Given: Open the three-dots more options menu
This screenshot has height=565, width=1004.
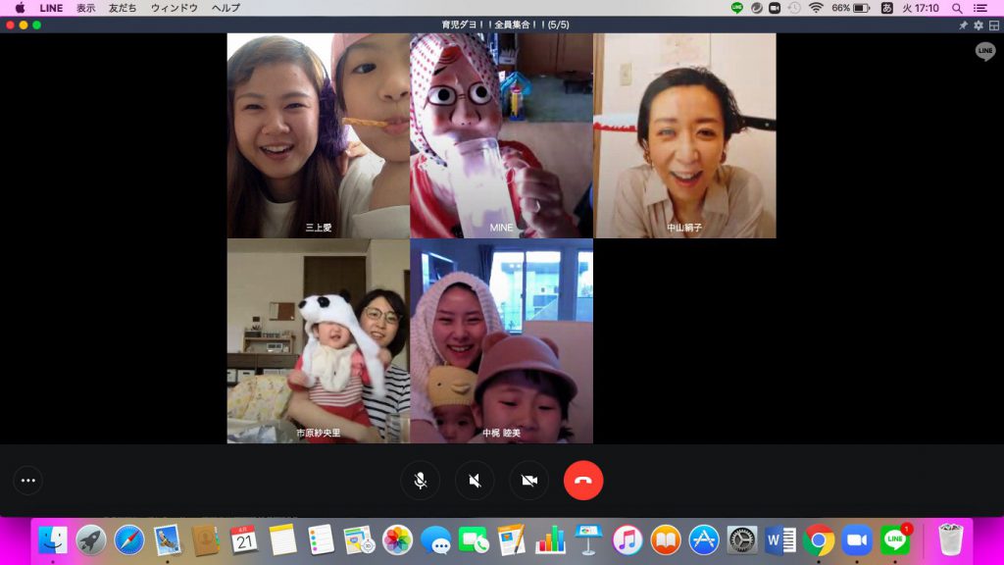Looking at the screenshot, I should (x=27, y=481).
